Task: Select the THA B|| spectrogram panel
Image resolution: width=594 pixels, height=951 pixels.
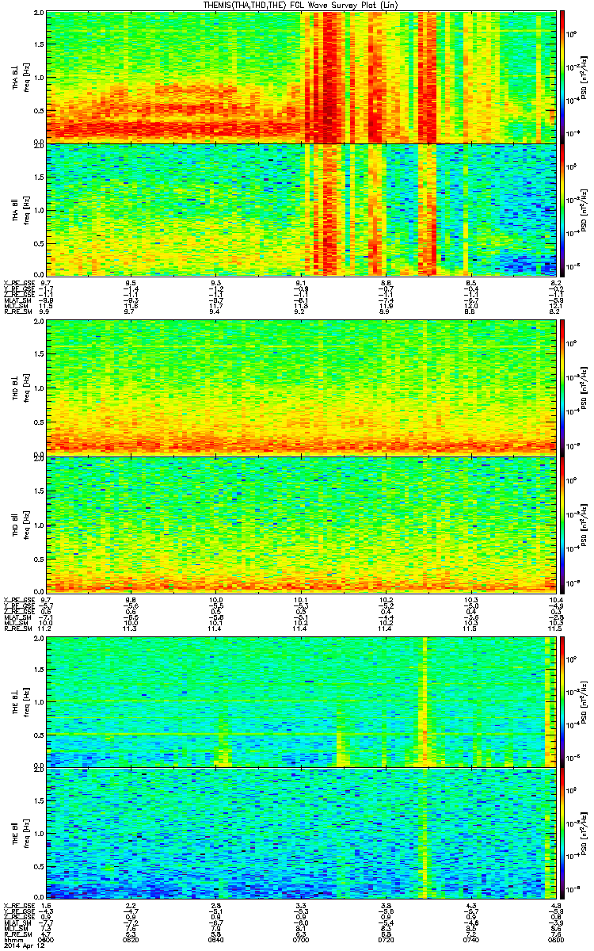Action: [x=302, y=210]
